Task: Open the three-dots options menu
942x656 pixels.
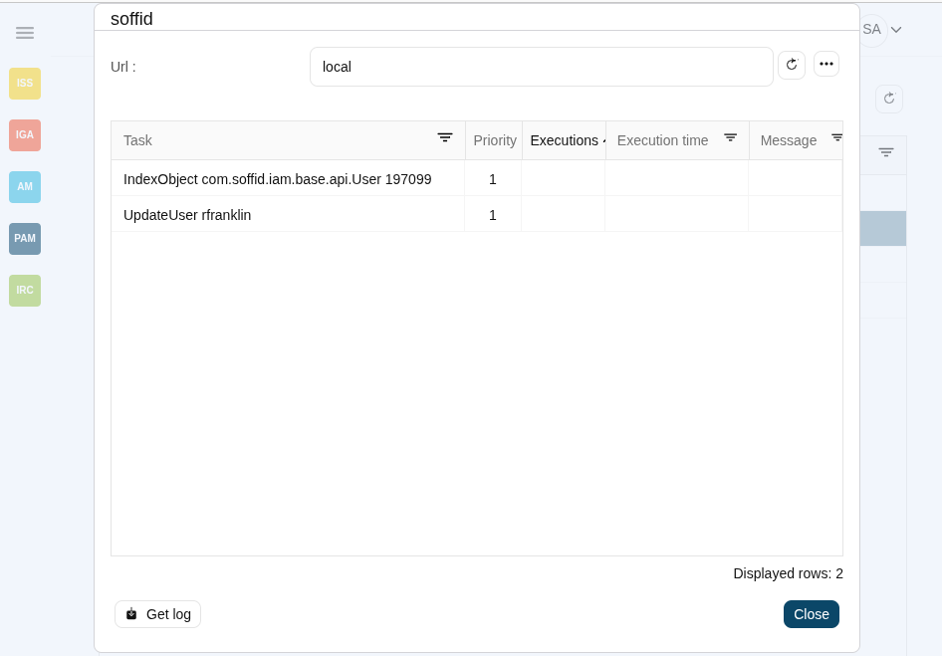Action: coord(826,64)
